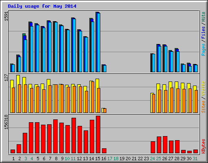Click day 9 on the x-axis
Image resolution: width=208 pixels, height=163 pixels.
pyautogui.click(x=62, y=159)
